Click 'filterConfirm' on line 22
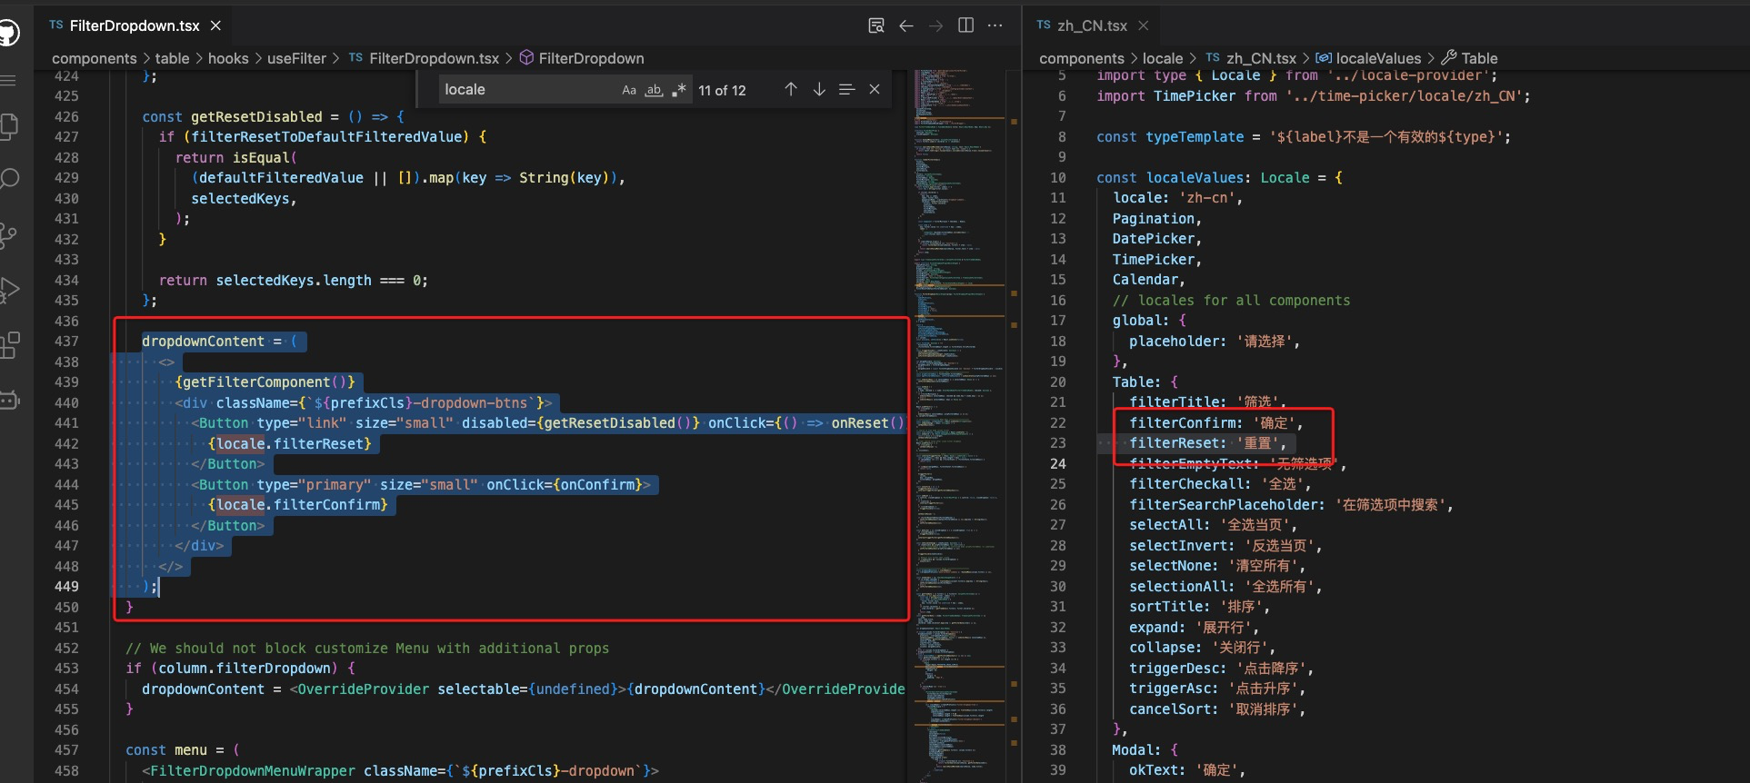The height and width of the screenshot is (783, 1750). tap(1182, 423)
